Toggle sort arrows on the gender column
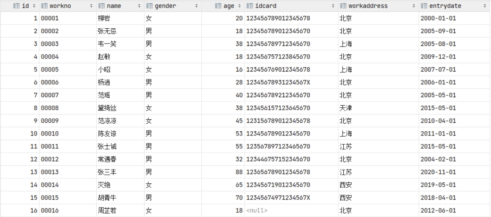 197,6
